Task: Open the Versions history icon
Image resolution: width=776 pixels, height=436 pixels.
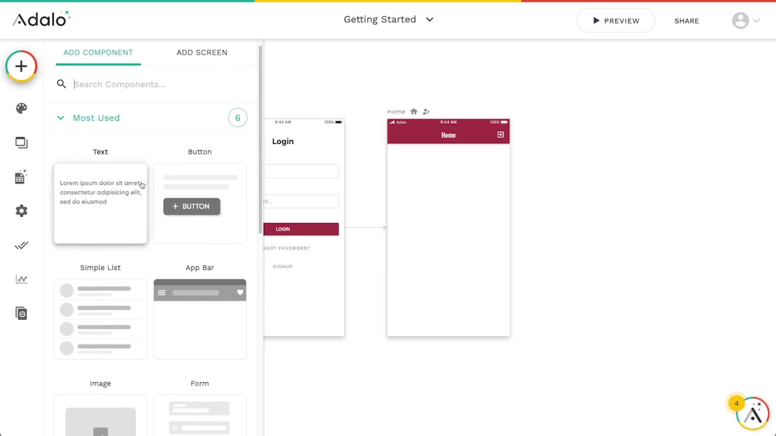Action: 21,313
